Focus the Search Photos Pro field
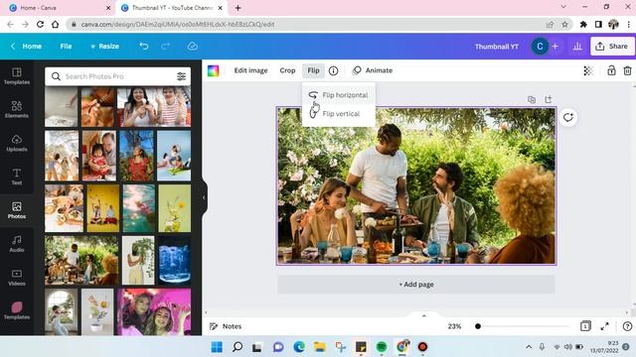Image resolution: width=636 pixels, height=357 pixels. [x=117, y=76]
